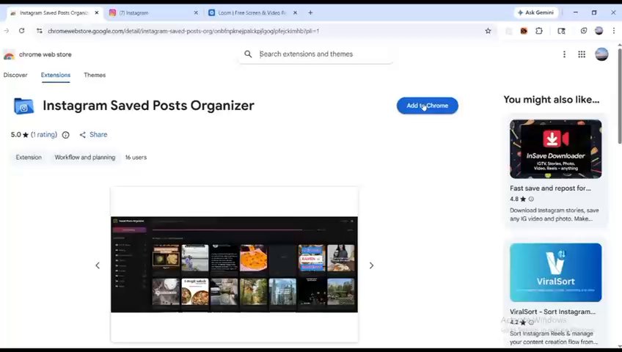Close the Instagram Saved Posts Organizer tab

96,12
